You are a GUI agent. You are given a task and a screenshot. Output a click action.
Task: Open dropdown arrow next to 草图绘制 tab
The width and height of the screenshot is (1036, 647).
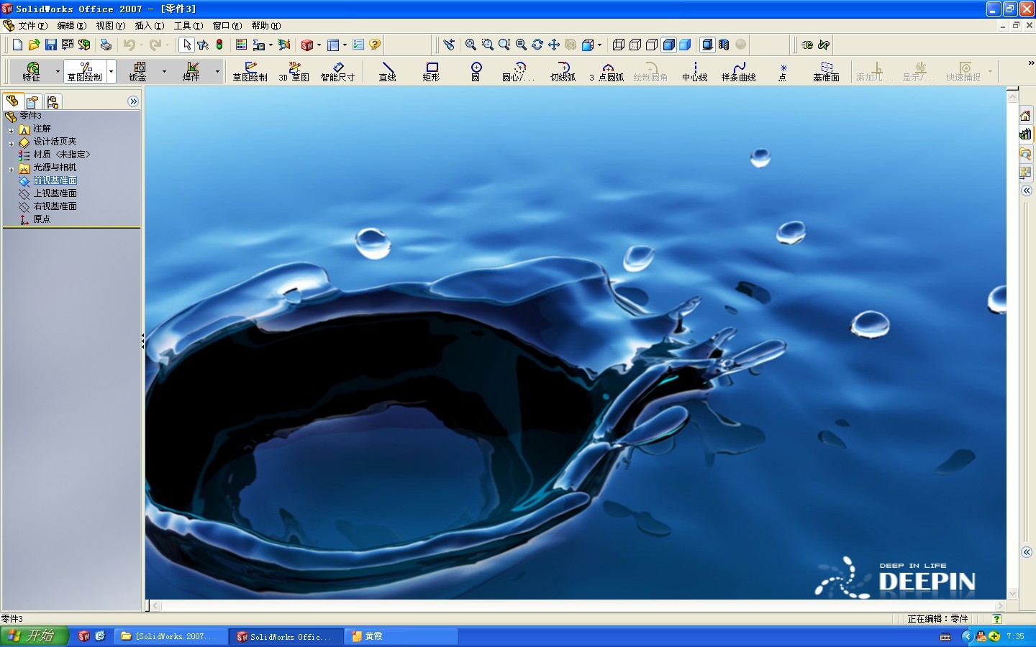111,71
